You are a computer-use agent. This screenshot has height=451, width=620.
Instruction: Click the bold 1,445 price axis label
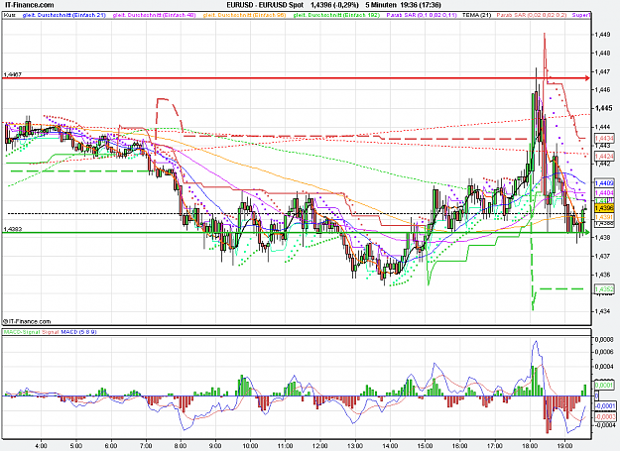pyautogui.click(x=604, y=108)
